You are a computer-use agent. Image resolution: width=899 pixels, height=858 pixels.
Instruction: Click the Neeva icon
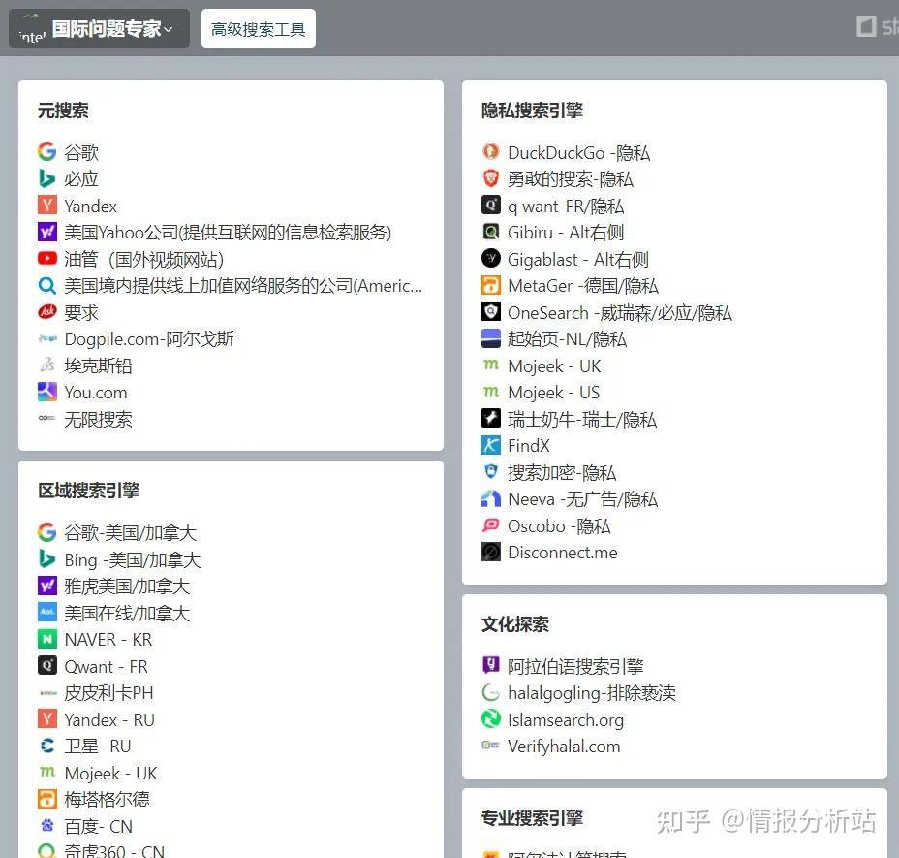pos(491,498)
